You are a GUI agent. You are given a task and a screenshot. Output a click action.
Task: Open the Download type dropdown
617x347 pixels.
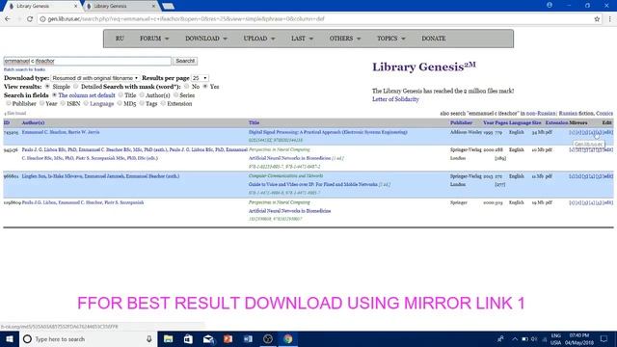pyautogui.click(x=94, y=78)
